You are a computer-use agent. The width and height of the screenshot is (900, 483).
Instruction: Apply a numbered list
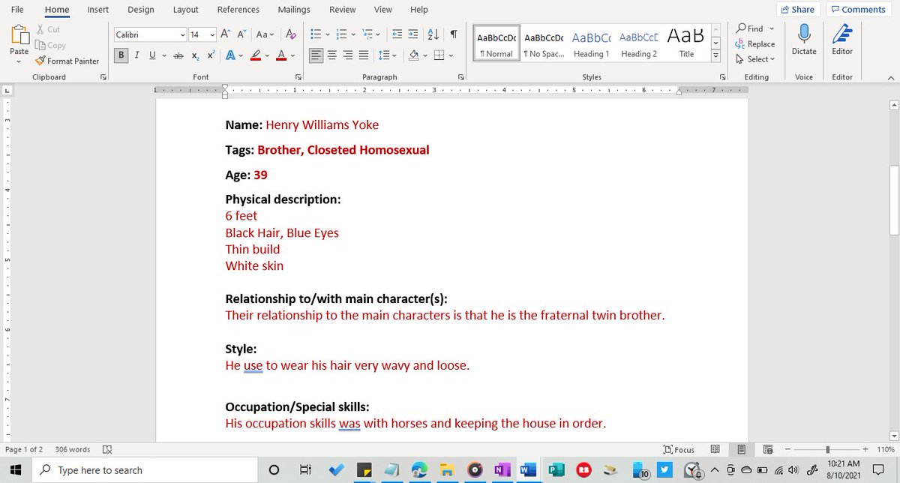[x=341, y=34]
